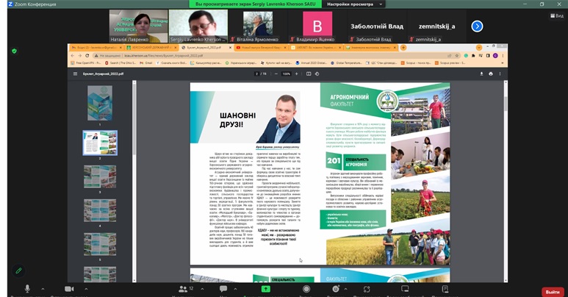568x297 pixels.
Task: Select page 5 thumbnail in sidebar
Action: [100, 244]
